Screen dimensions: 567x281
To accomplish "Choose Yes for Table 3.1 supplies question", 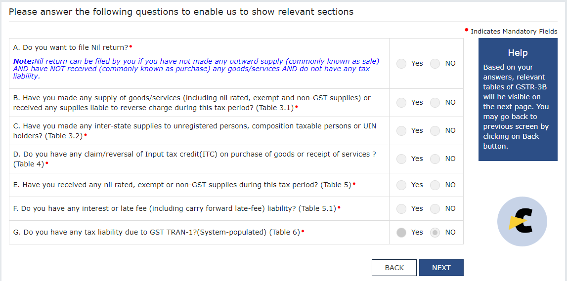I will 401,103.
